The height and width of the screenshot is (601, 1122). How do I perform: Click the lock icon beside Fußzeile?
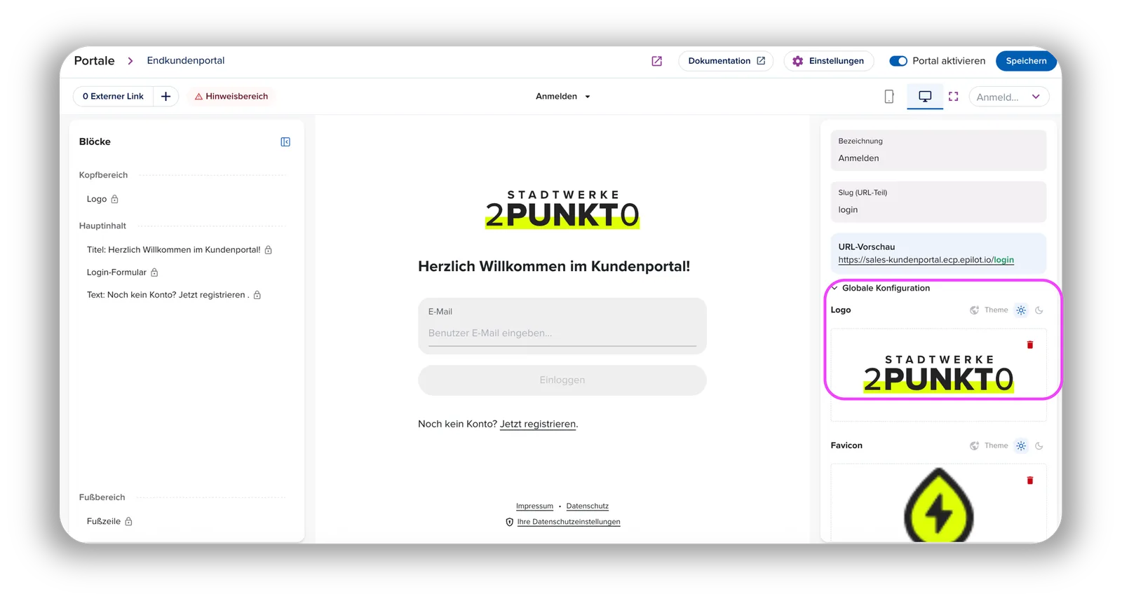[x=128, y=522]
